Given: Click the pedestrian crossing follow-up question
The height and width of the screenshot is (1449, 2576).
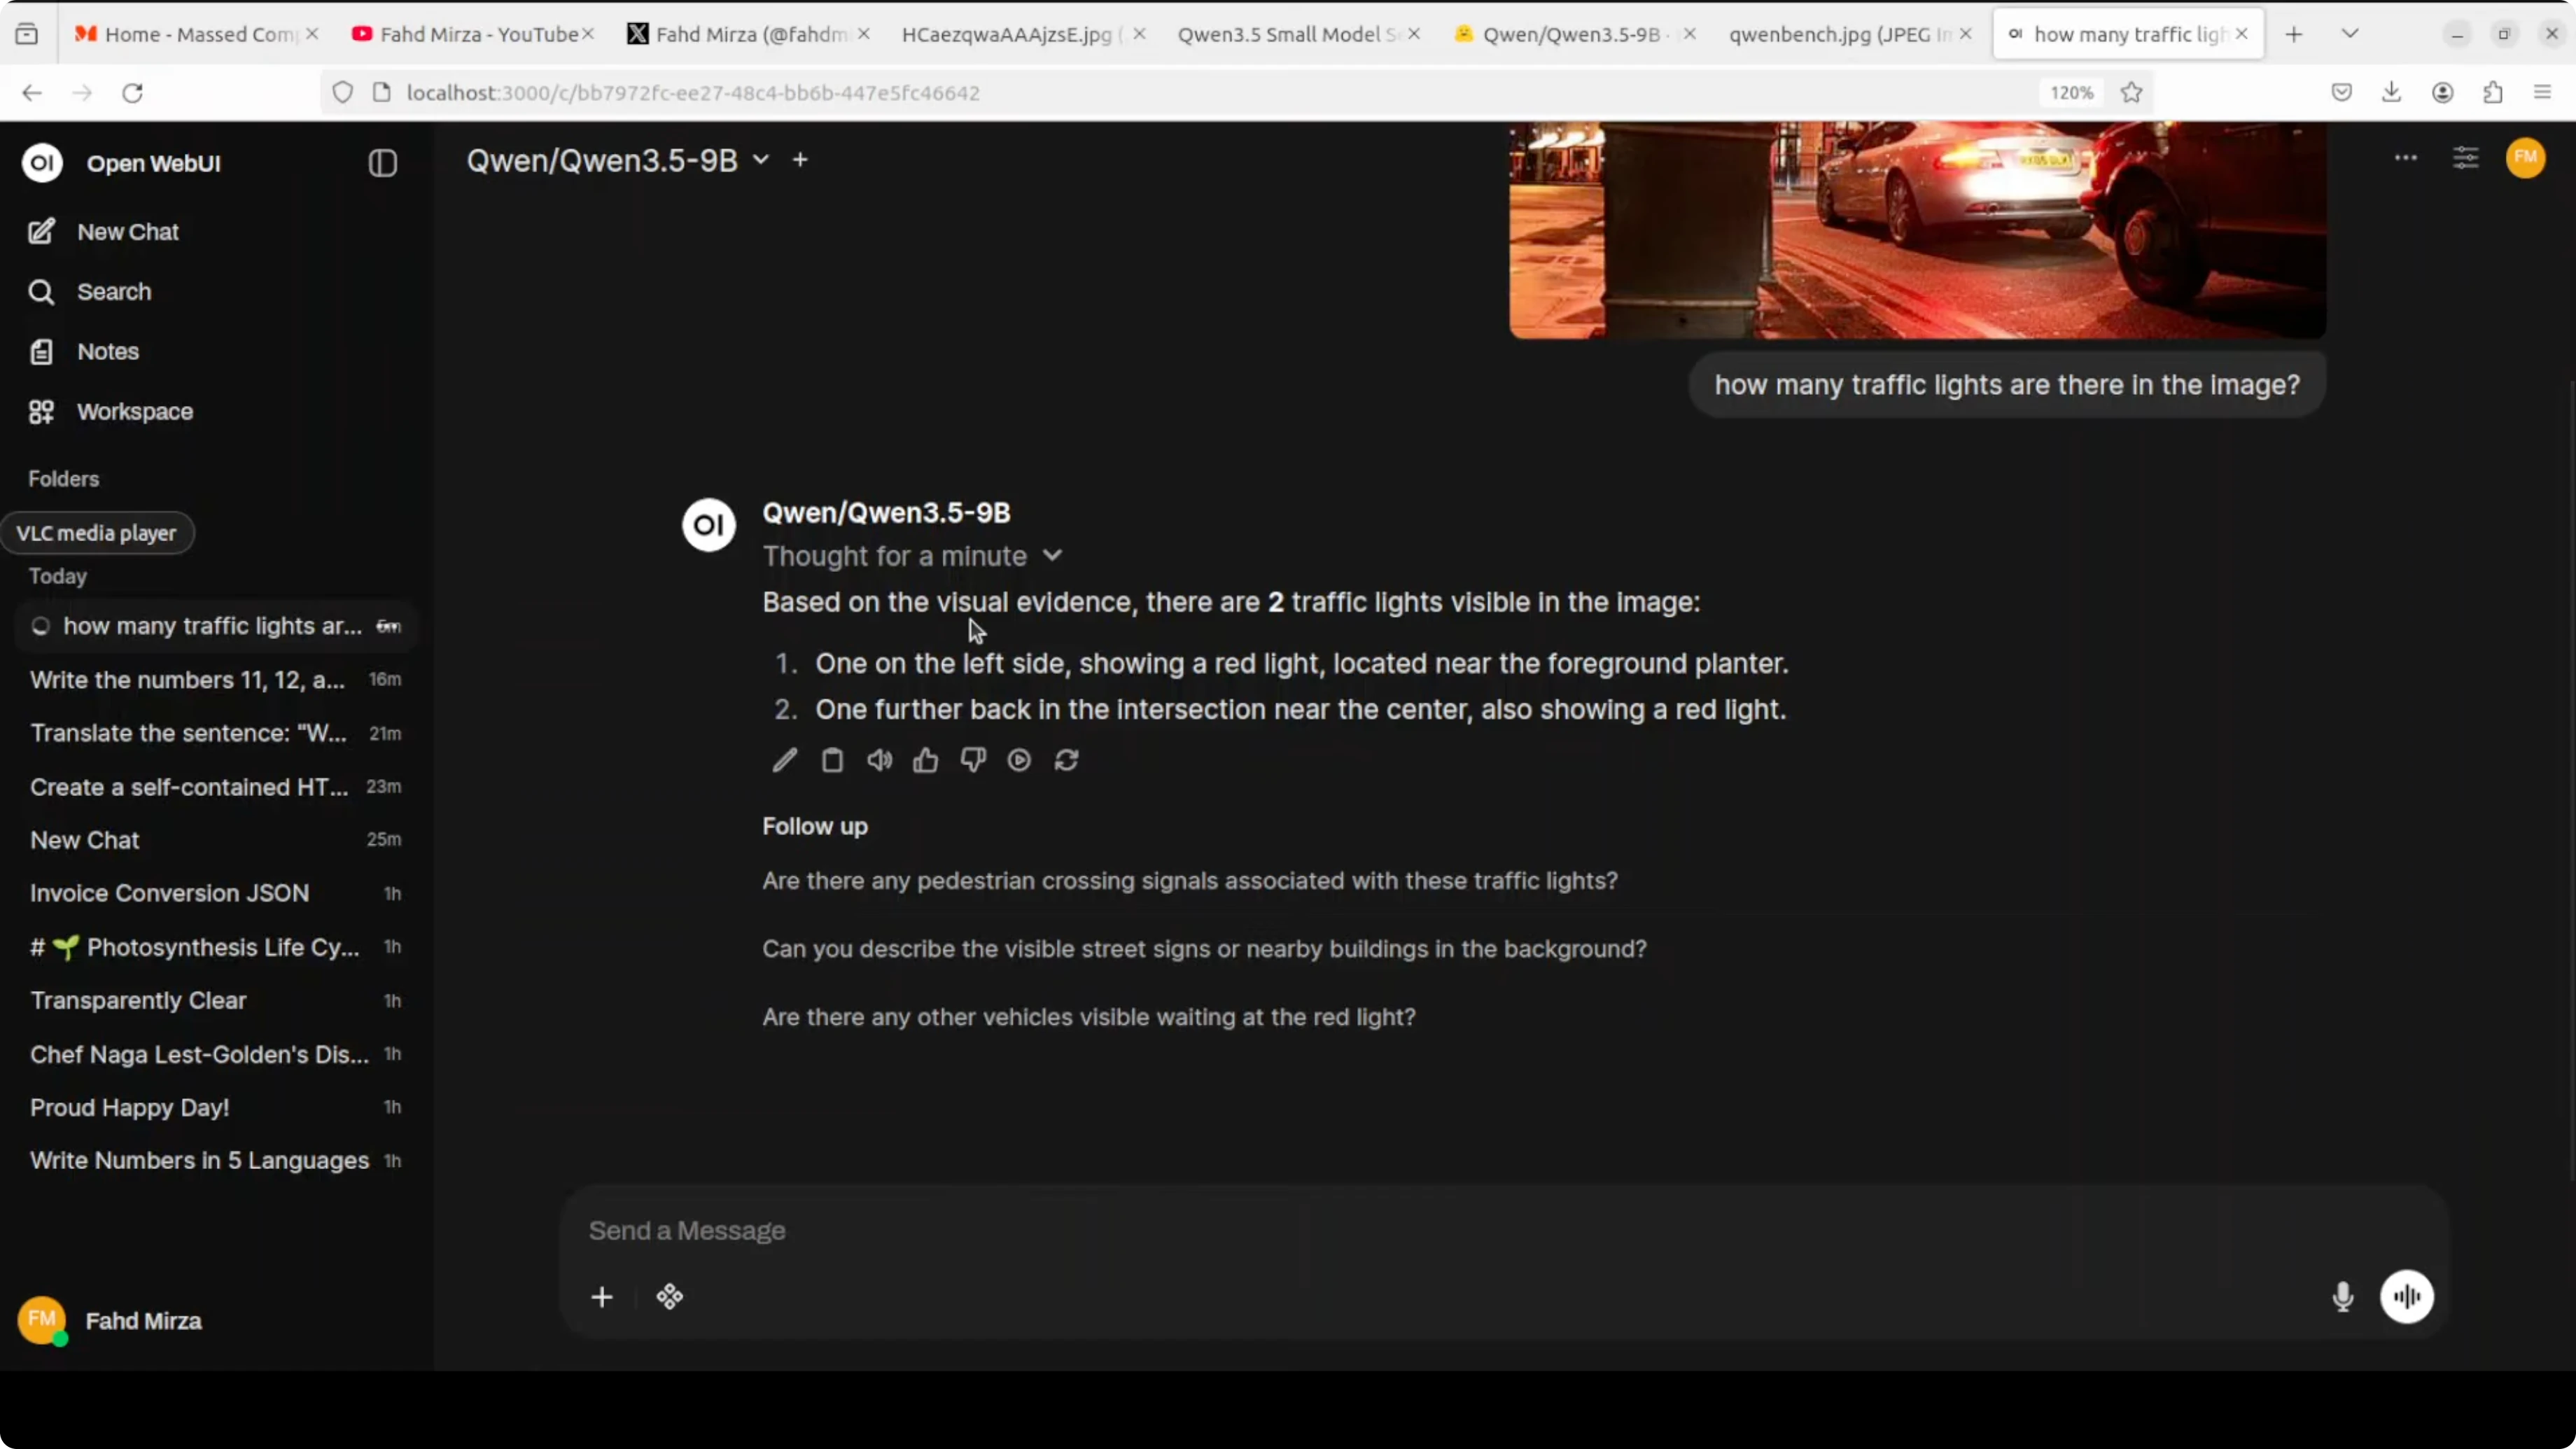Looking at the screenshot, I should 1189,881.
